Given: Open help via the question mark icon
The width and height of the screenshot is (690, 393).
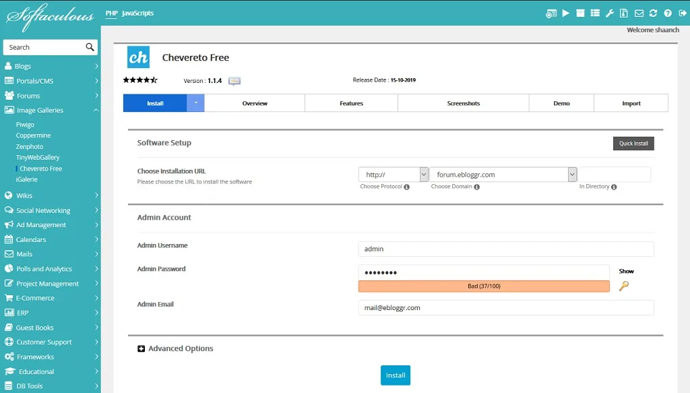Looking at the screenshot, I should (x=668, y=13).
